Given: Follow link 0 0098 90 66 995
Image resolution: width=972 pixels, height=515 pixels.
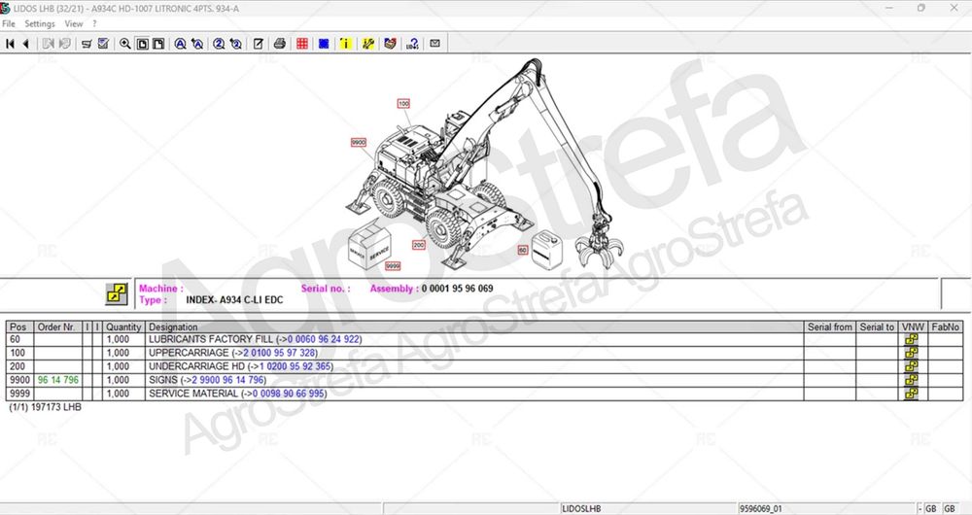Looking at the screenshot, I should tap(289, 394).
